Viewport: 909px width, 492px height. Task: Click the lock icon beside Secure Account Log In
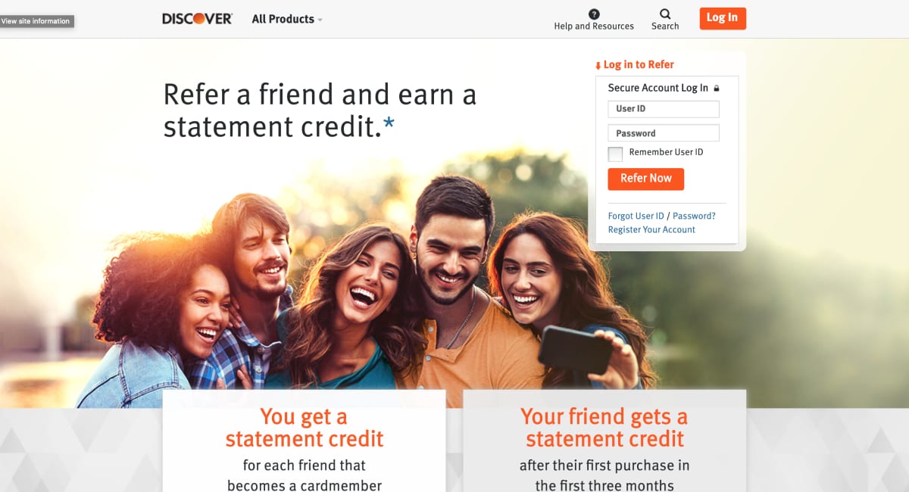(717, 89)
